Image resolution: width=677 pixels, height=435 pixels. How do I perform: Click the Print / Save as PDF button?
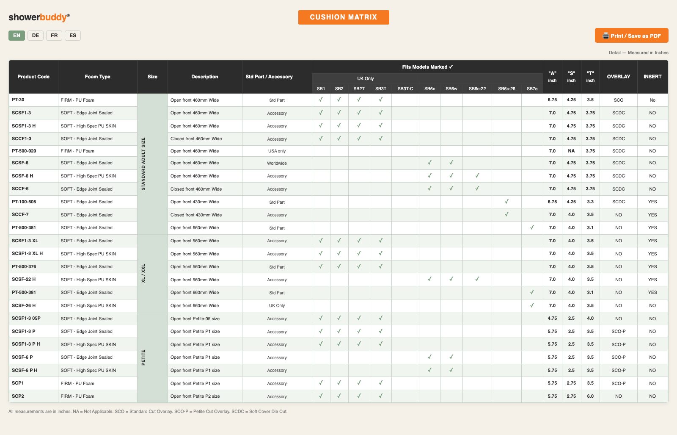(x=631, y=36)
